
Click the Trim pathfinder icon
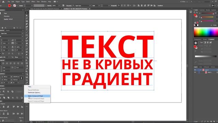click(4, 98)
